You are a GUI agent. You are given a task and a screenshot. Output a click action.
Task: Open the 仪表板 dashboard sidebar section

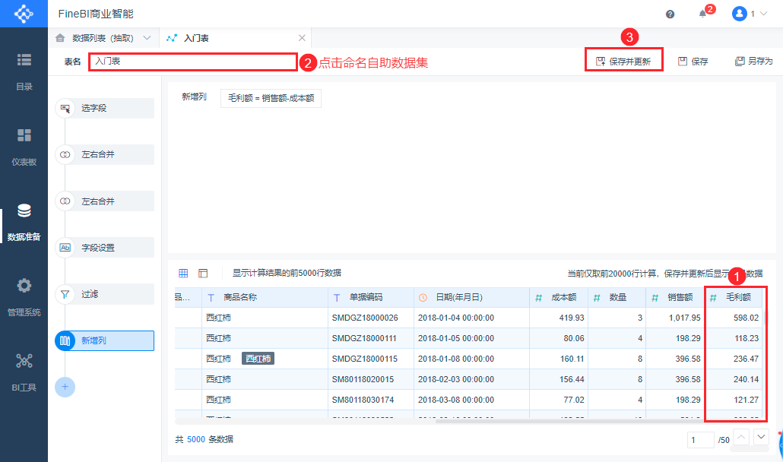click(x=24, y=147)
